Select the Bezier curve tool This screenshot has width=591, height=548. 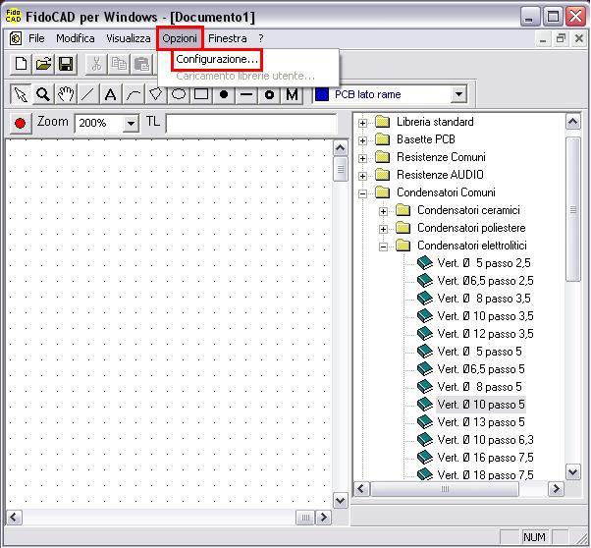click(134, 94)
